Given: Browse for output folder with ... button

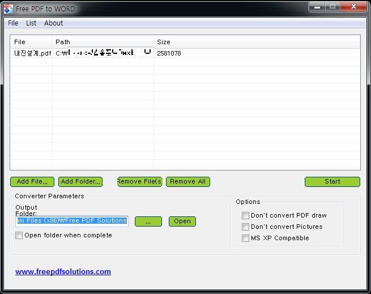Looking at the screenshot, I should 148,221.
